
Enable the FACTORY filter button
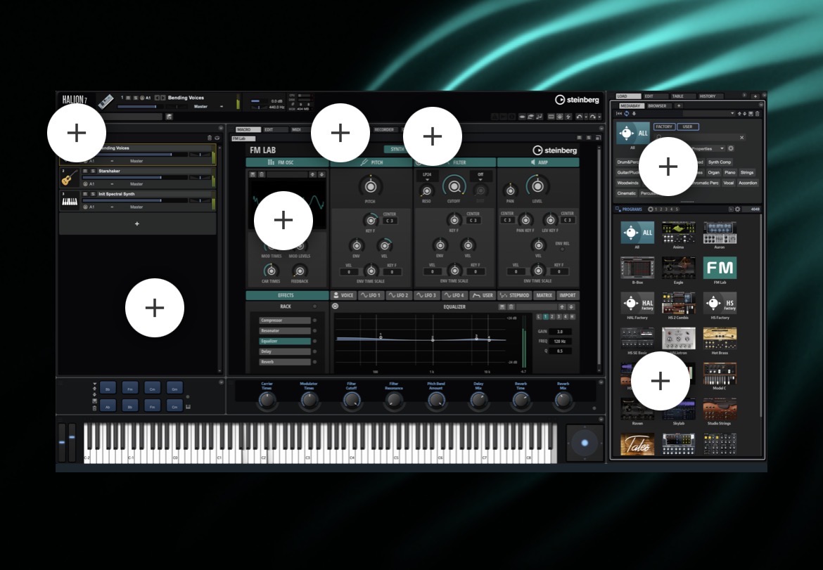click(664, 127)
